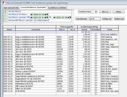The height and width of the screenshot is (97, 127).
Task: Tick Kontrollera for the 3 457.00 Byggmaskiner Hyr row
Action: pos(96,79)
